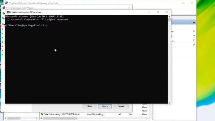Maximize the cmd.exe window
Image resolution: width=215 pixels, height=121 pixels.
158,12
